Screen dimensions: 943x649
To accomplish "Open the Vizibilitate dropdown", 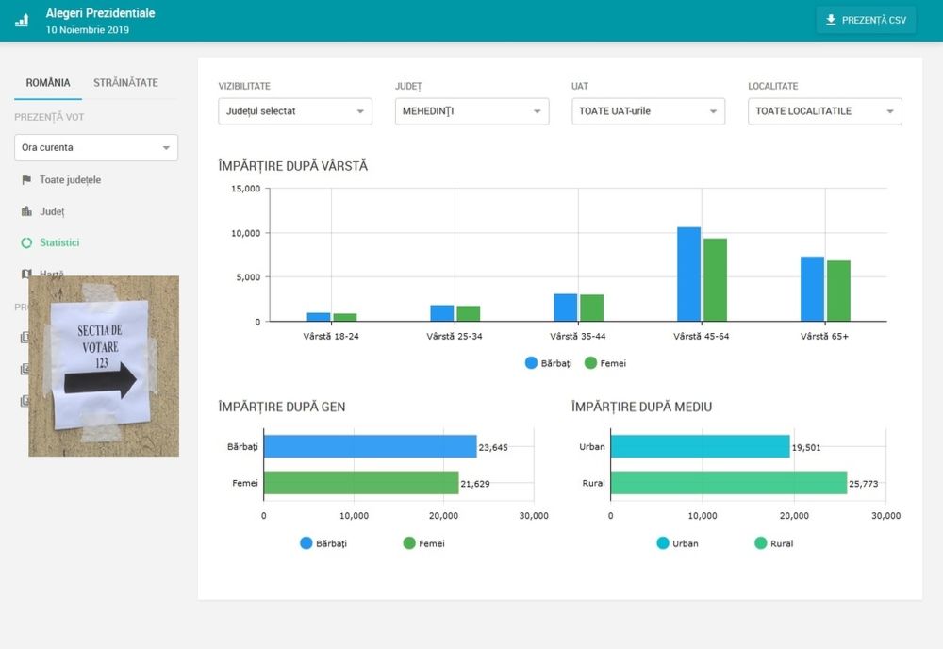I will tap(295, 111).
